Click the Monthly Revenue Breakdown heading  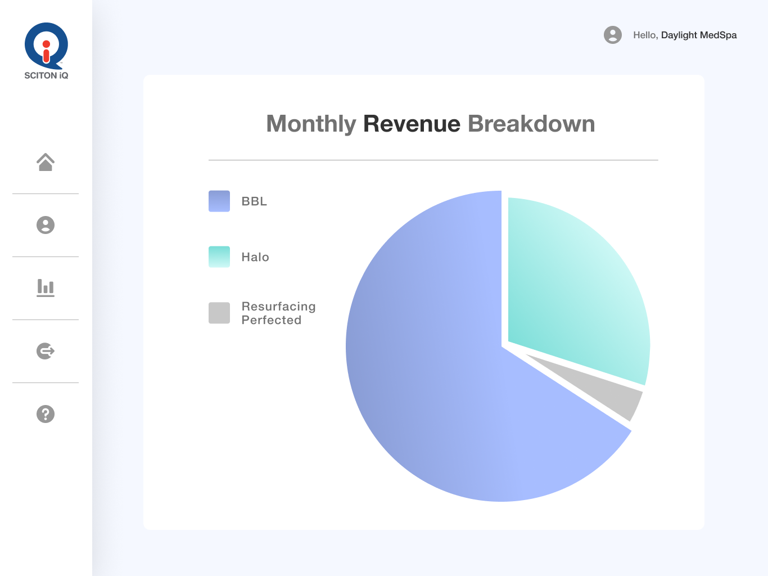[430, 124]
